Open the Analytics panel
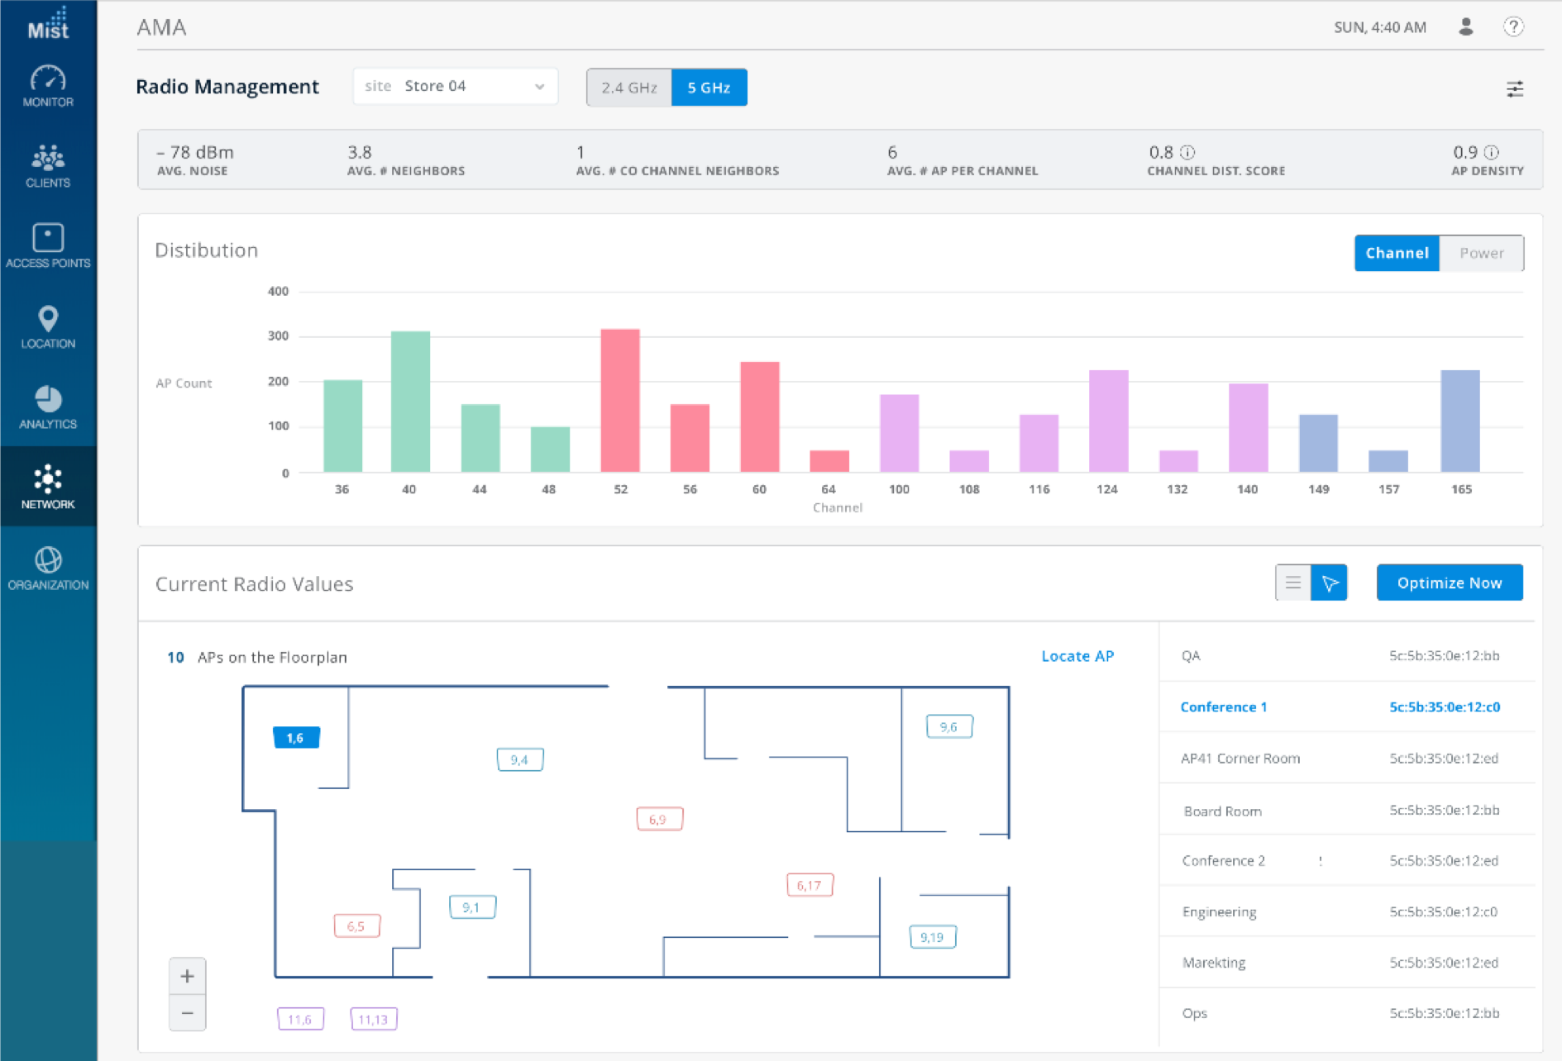 pos(48,404)
